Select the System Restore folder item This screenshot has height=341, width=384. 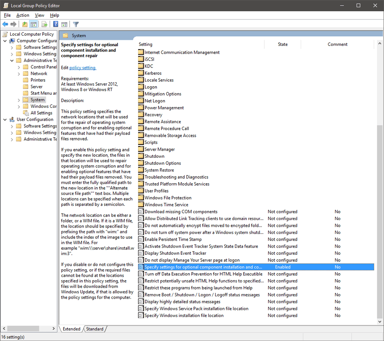pyautogui.click(x=158, y=170)
